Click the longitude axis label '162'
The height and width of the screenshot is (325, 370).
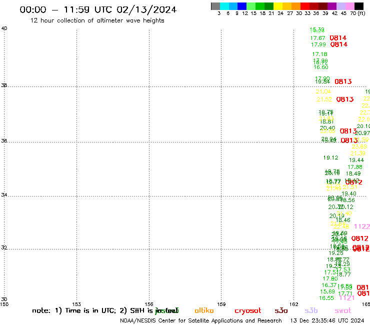[x=294, y=304]
